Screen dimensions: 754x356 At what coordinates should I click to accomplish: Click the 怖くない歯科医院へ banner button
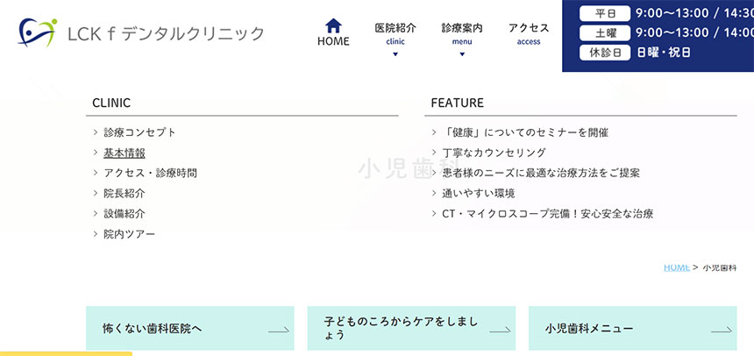coord(190,328)
